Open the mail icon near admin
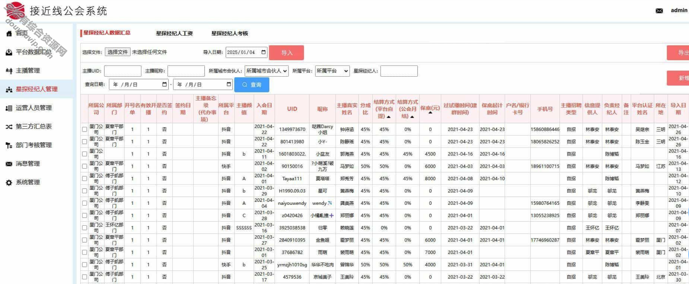 [x=659, y=11]
